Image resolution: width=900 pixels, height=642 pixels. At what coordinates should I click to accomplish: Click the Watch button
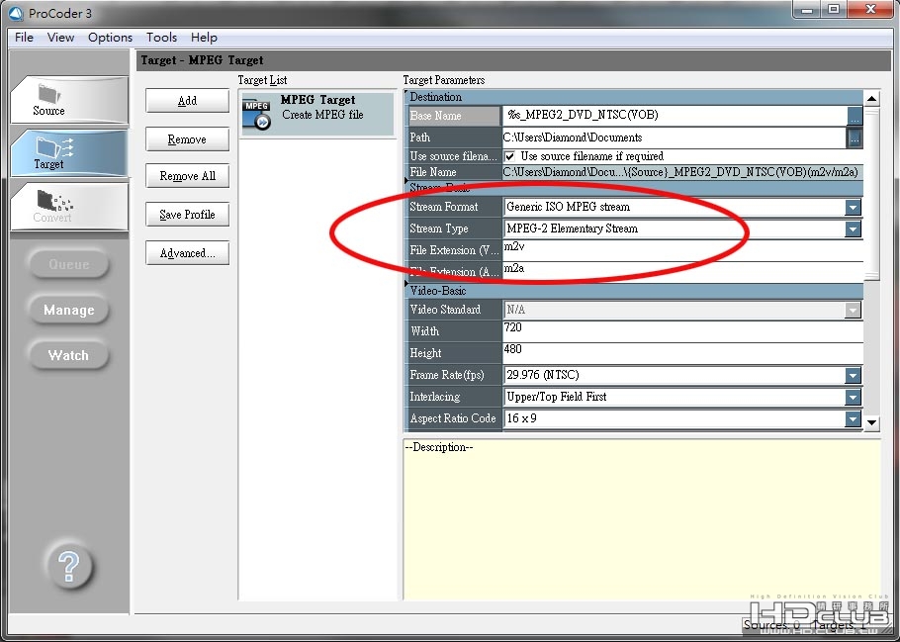coord(69,355)
